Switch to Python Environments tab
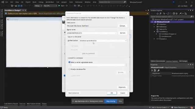The image size is (195, 109). pos(158,61)
